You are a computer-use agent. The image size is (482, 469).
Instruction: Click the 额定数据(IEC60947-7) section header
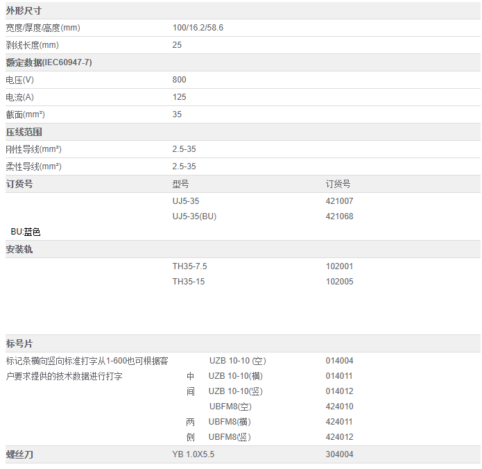(x=49, y=62)
